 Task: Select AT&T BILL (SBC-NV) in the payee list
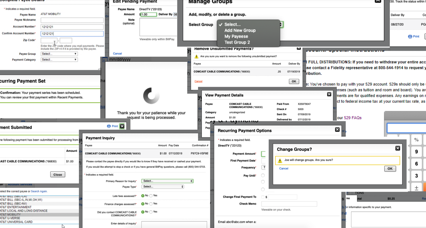(39, 204)
